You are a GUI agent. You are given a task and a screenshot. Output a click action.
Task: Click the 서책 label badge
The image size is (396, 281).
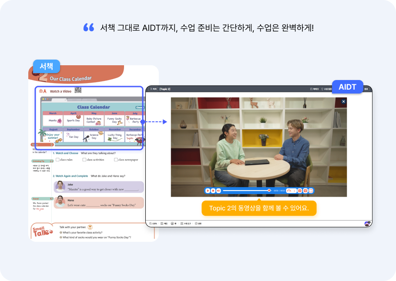tap(47, 67)
